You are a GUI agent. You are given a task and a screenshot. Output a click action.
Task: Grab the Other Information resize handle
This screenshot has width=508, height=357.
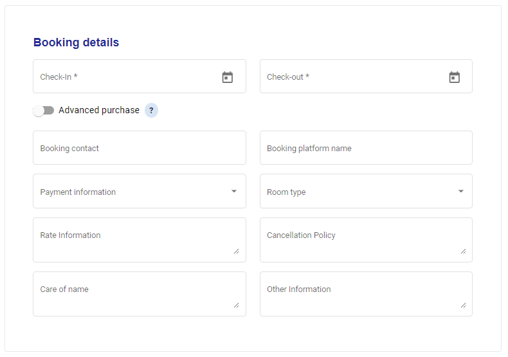pos(463,305)
